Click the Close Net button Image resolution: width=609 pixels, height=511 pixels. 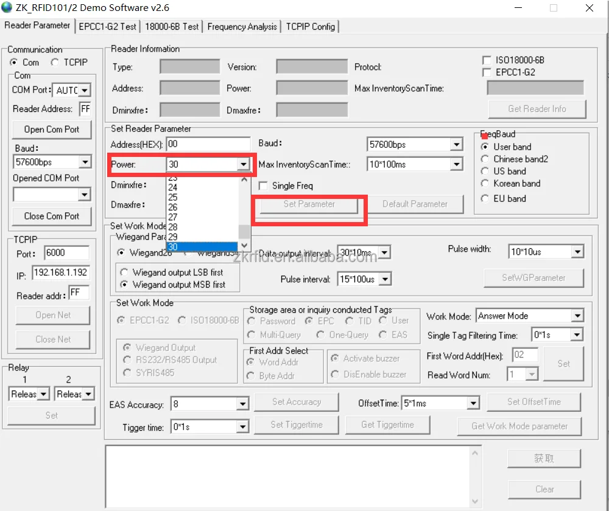tap(53, 339)
